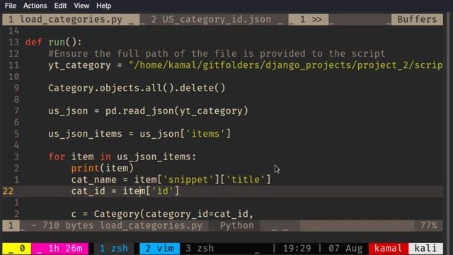This screenshot has height=255, width=453.
Task: Open the File menu
Action: 11,6
